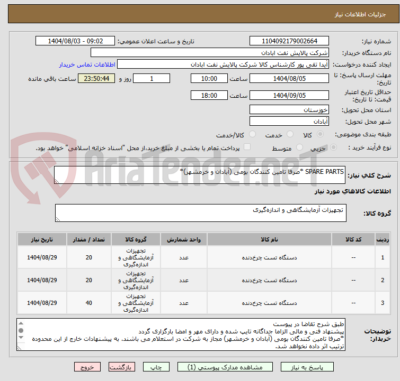The height and width of the screenshot is (381, 400).
Task: Click the شماره نیاز field 1104092179002664
Action: [x=289, y=41]
